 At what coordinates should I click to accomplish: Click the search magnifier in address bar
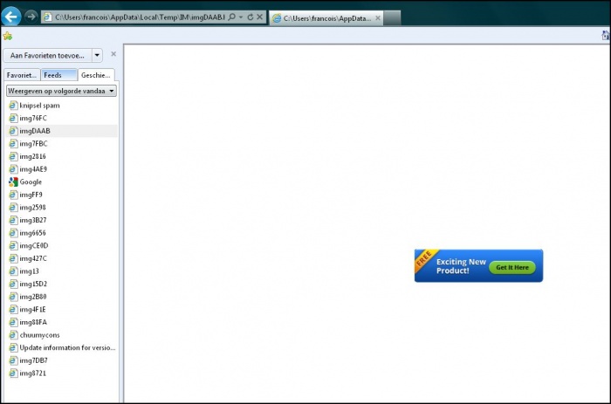[232, 17]
